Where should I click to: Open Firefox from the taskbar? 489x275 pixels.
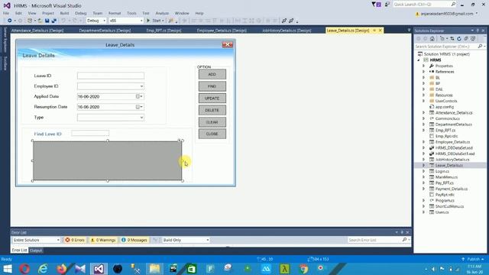[x=62, y=268]
